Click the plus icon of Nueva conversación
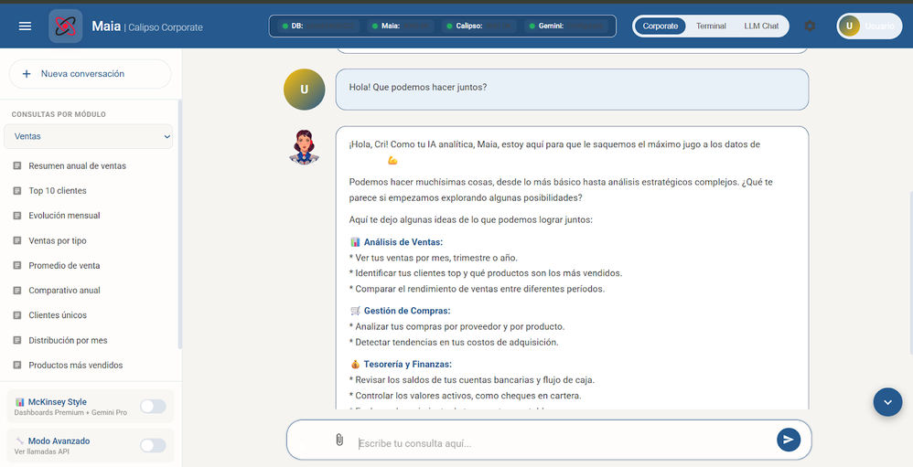This screenshot has width=913, height=467. (27, 74)
